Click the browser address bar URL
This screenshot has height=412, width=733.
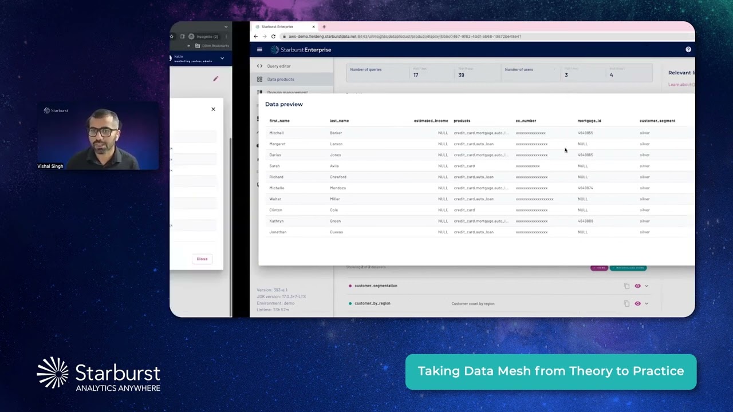click(404, 36)
